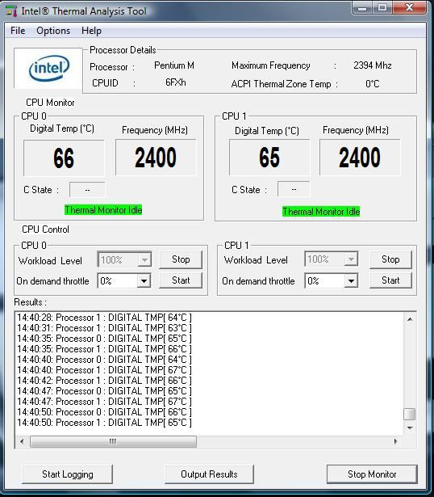434x497 pixels.
Task: Click the results vertical scrollbar up arrow
Action: (410, 319)
